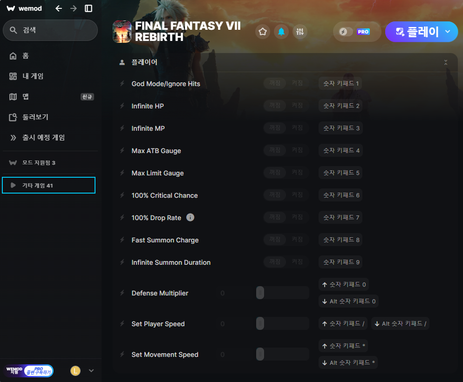Click the Set Movement Speed slider handle
This screenshot has width=463, height=382.
[x=260, y=354]
